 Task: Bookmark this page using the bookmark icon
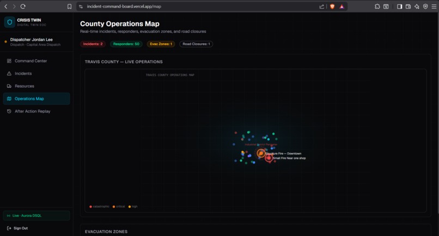point(69,7)
